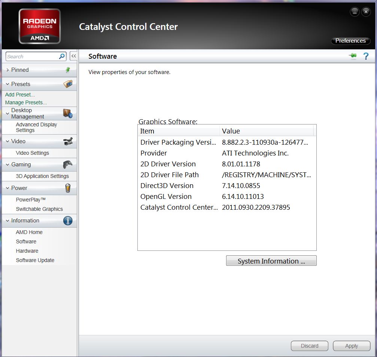Image resolution: width=377 pixels, height=357 pixels.
Task: Open help with the question mark icon
Action: coord(366,56)
